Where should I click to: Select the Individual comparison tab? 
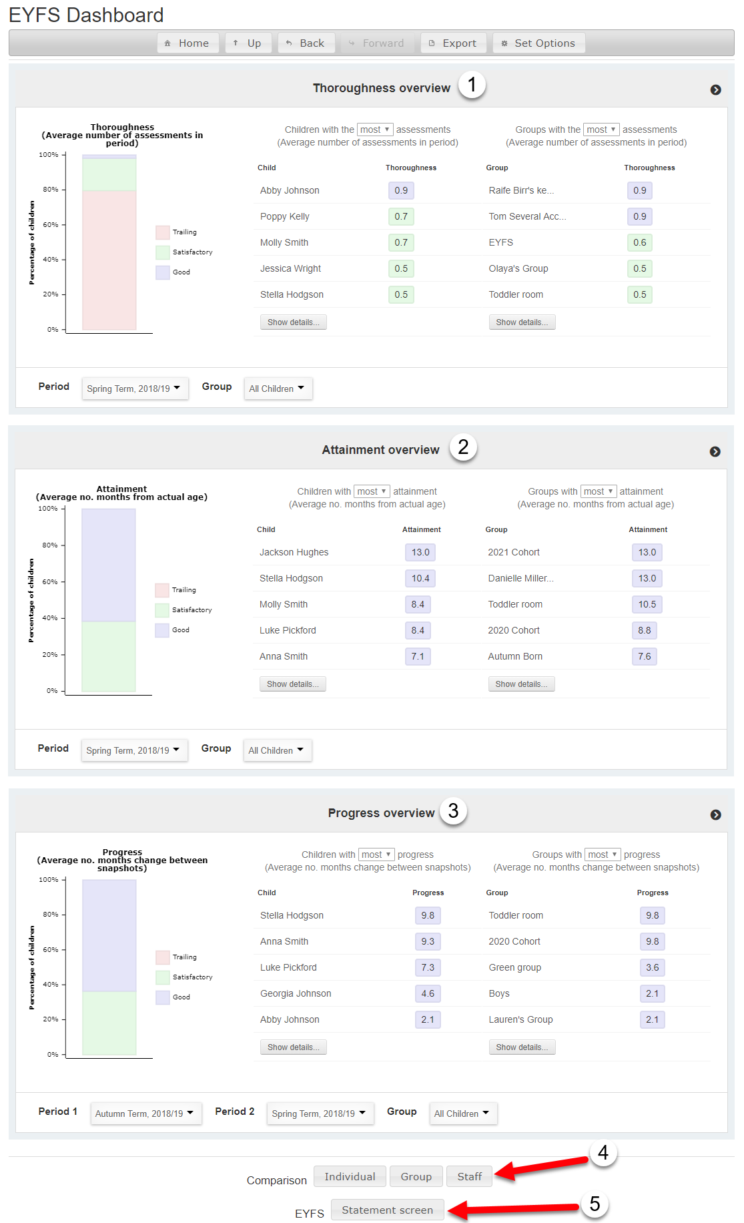350,1176
